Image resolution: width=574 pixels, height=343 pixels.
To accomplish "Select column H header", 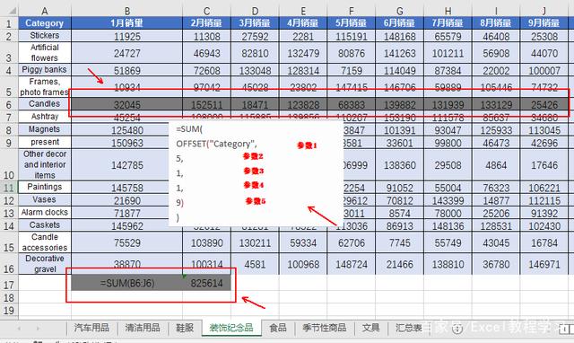I will [x=448, y=11].
